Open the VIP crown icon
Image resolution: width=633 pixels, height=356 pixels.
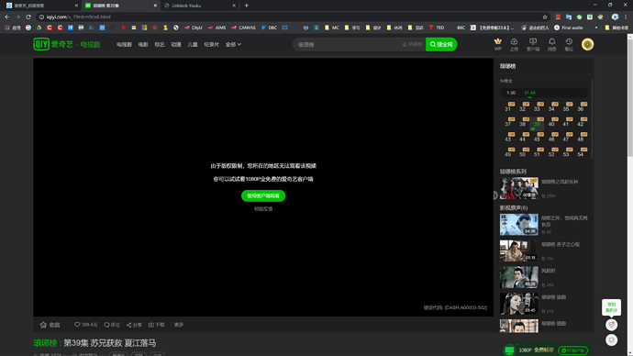[498, 44]
